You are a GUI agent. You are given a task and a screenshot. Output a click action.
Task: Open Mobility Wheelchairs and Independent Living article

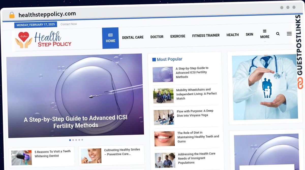(x=196, y=94)
